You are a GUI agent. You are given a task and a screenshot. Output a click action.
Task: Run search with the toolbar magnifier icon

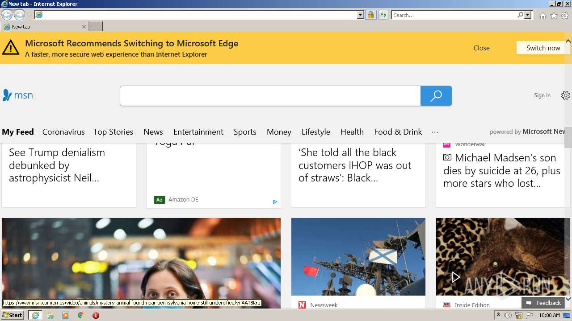520,15
